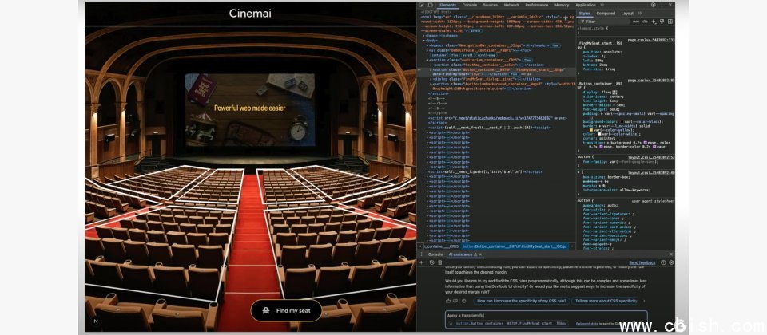767x335 pixels.
Task: Expand border-radius shorthand triangle
Action: [x=614, y=105]
